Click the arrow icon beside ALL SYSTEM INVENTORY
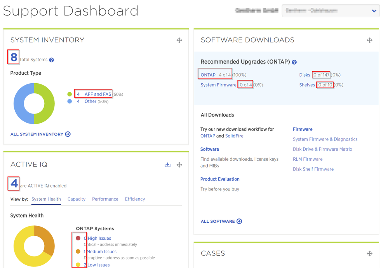388x268 pixels. 68,134
